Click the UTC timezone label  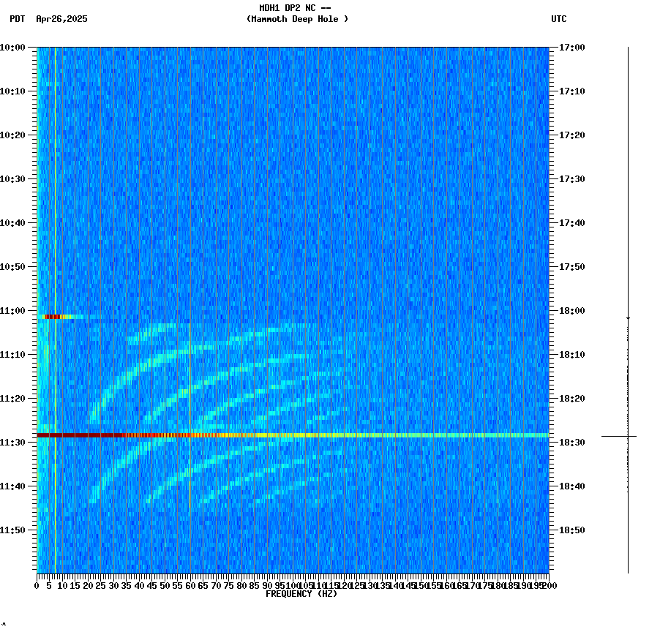tap(558, 20)
